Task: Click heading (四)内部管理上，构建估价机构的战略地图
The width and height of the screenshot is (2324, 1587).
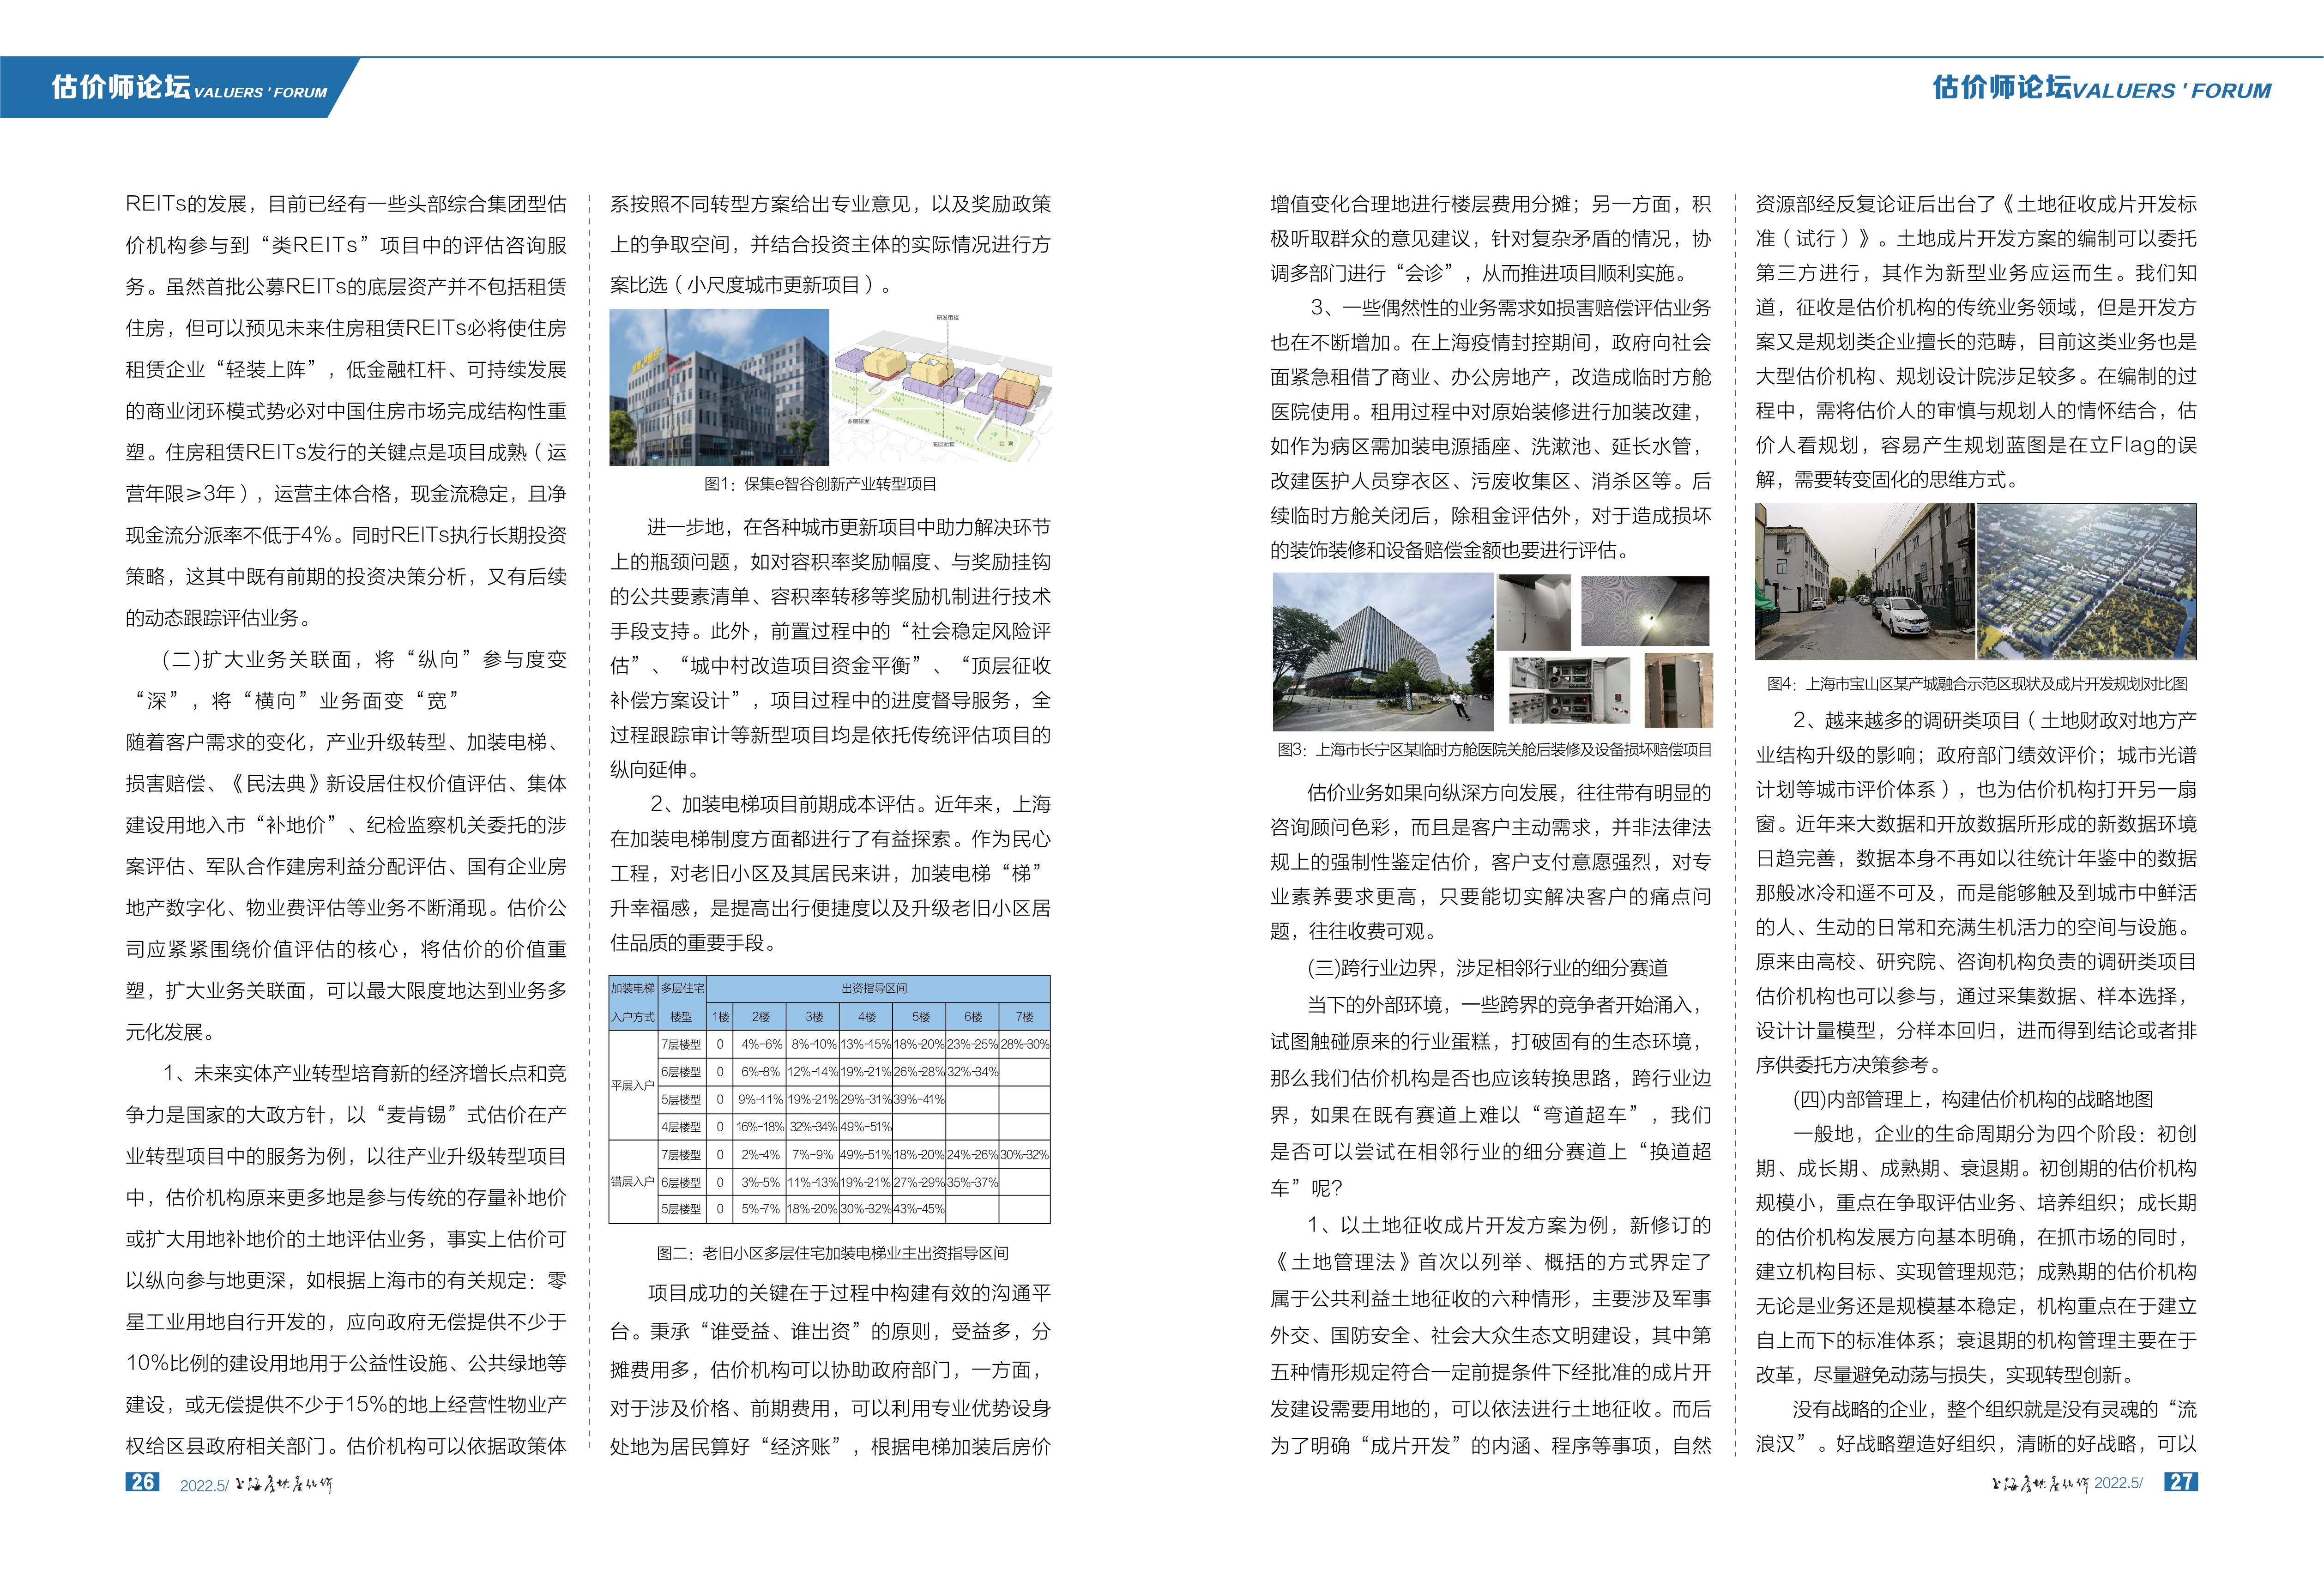Action: [1973, 1100]
